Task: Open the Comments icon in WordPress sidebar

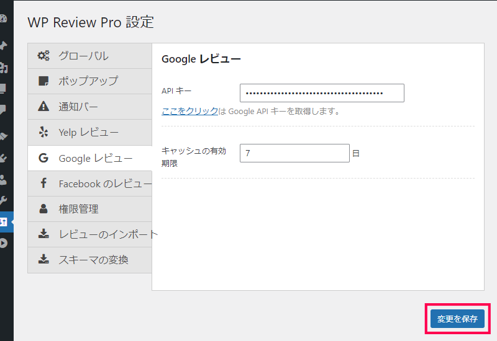Action: pos(3,110)
